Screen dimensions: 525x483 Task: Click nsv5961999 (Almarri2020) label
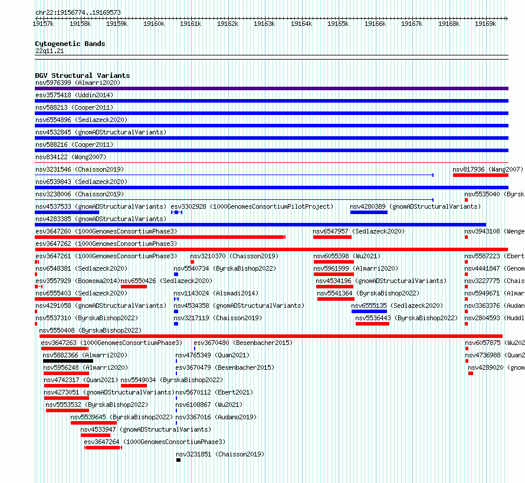click(356, 268)
